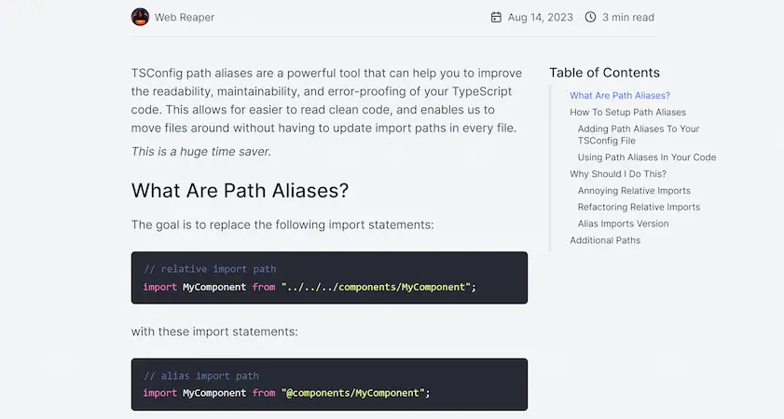Open the Refactoring Relative Imports section link
This screenshot has width=784, height=419.
[639, 208]
